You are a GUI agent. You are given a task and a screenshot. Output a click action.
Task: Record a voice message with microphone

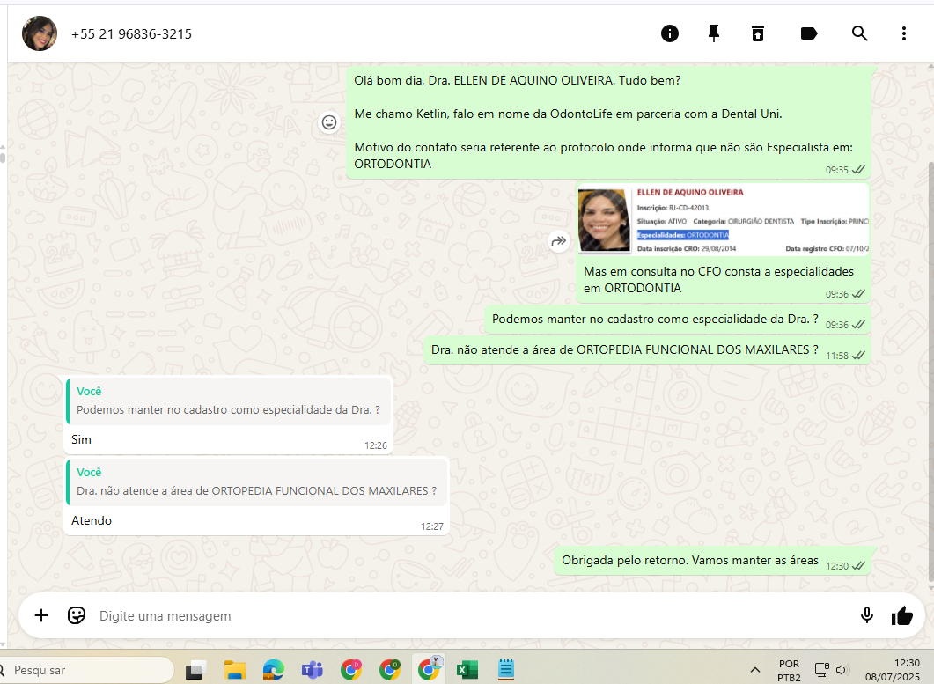click(867, 615)
